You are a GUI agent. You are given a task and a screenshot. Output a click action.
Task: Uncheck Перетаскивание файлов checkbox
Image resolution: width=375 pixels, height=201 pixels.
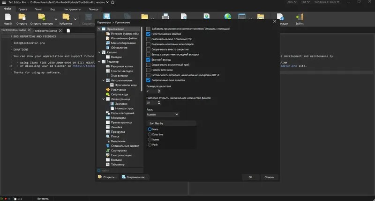(148, 34)
